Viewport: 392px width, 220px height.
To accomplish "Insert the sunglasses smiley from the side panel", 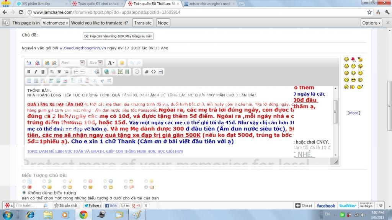I will point(353,80).
